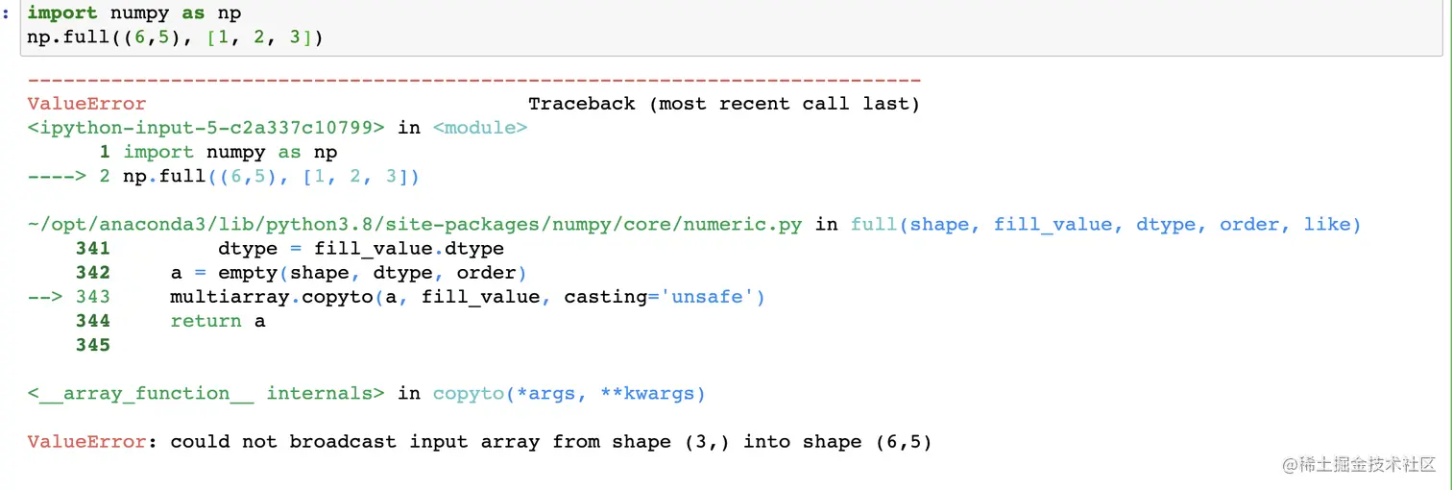Click '<ipython-input-5-c2a337c10799>' text
Image resolution: width=1452 pixels, height=490 pixels.
(206, 128)
